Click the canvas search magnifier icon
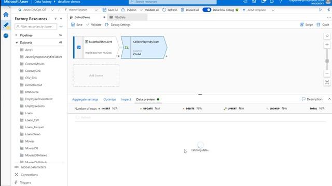 tap(327, 36)
